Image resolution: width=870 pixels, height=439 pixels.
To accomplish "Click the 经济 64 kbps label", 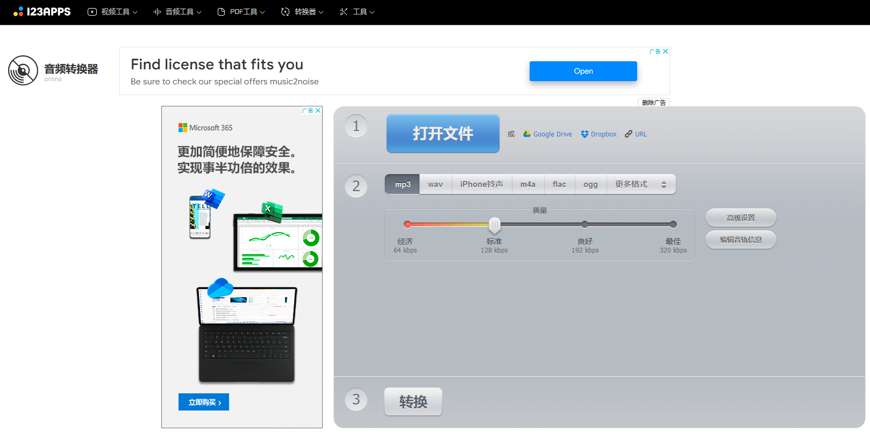I will (405, 246).
